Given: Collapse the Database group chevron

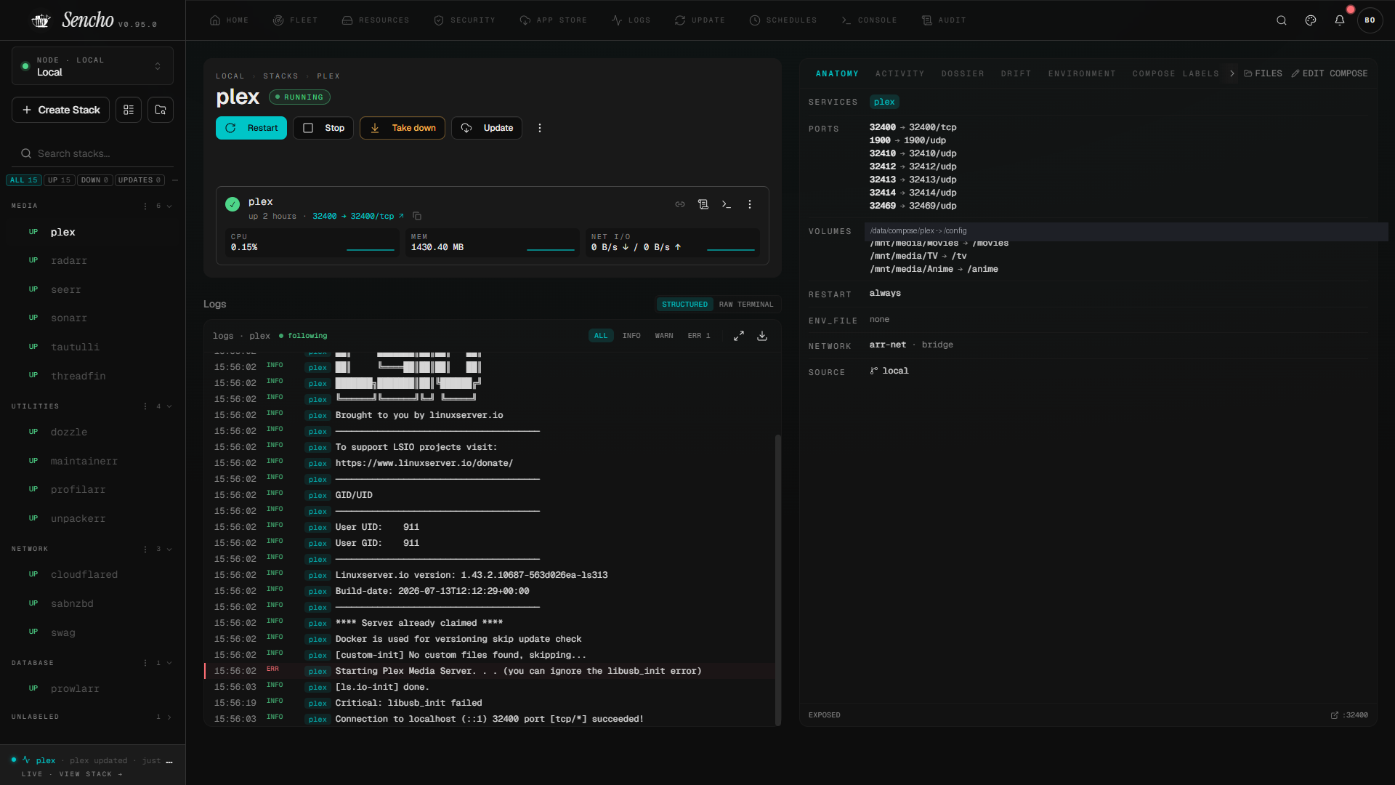Looking at the screenshot, I should point(169,664).
